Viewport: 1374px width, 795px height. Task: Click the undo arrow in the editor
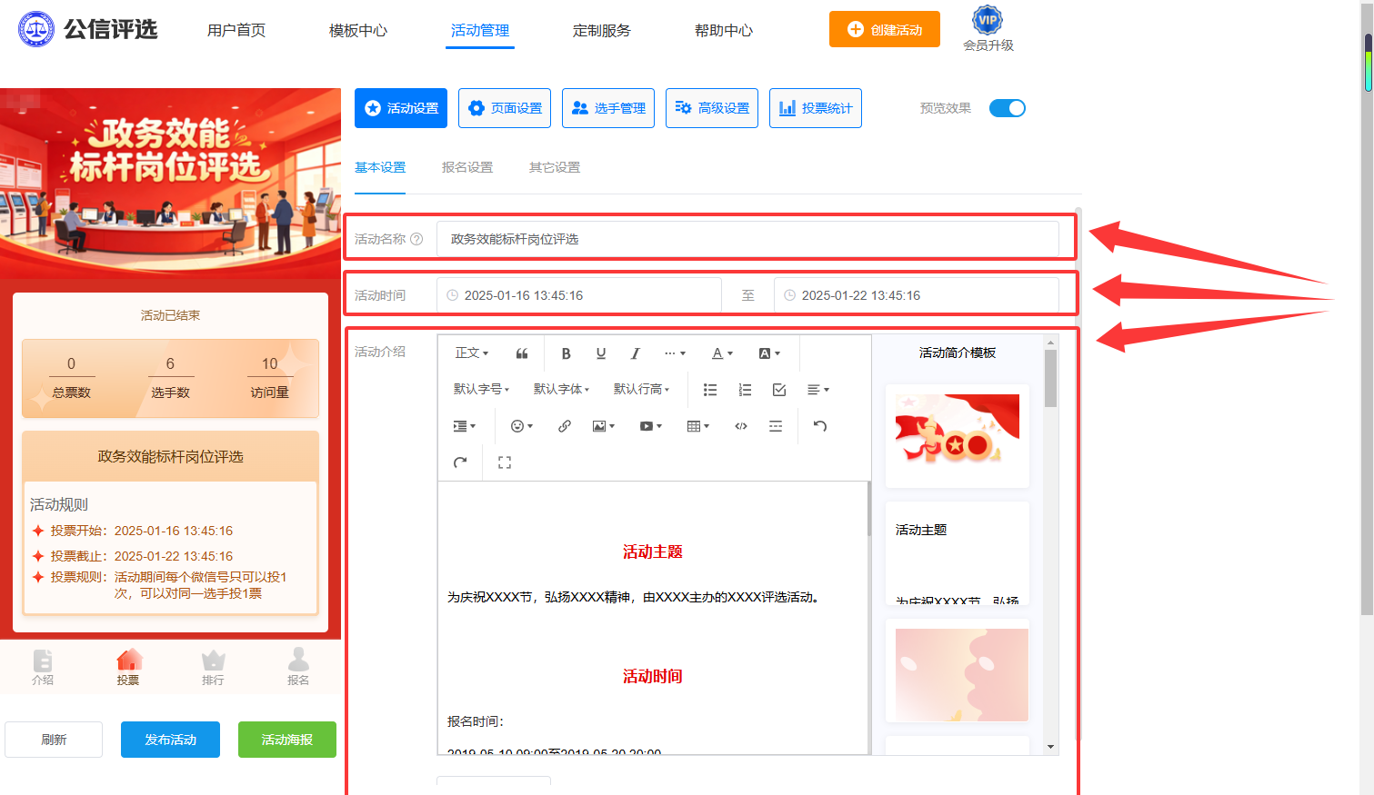pyautogui.click(x=819, y=426)
